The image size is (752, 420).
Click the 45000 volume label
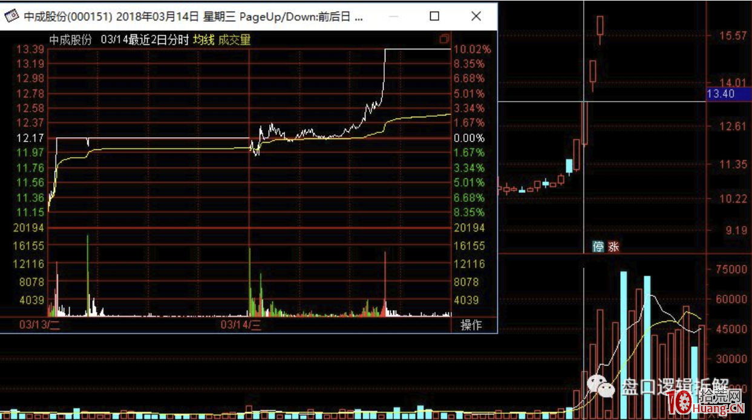pos(731,329)
